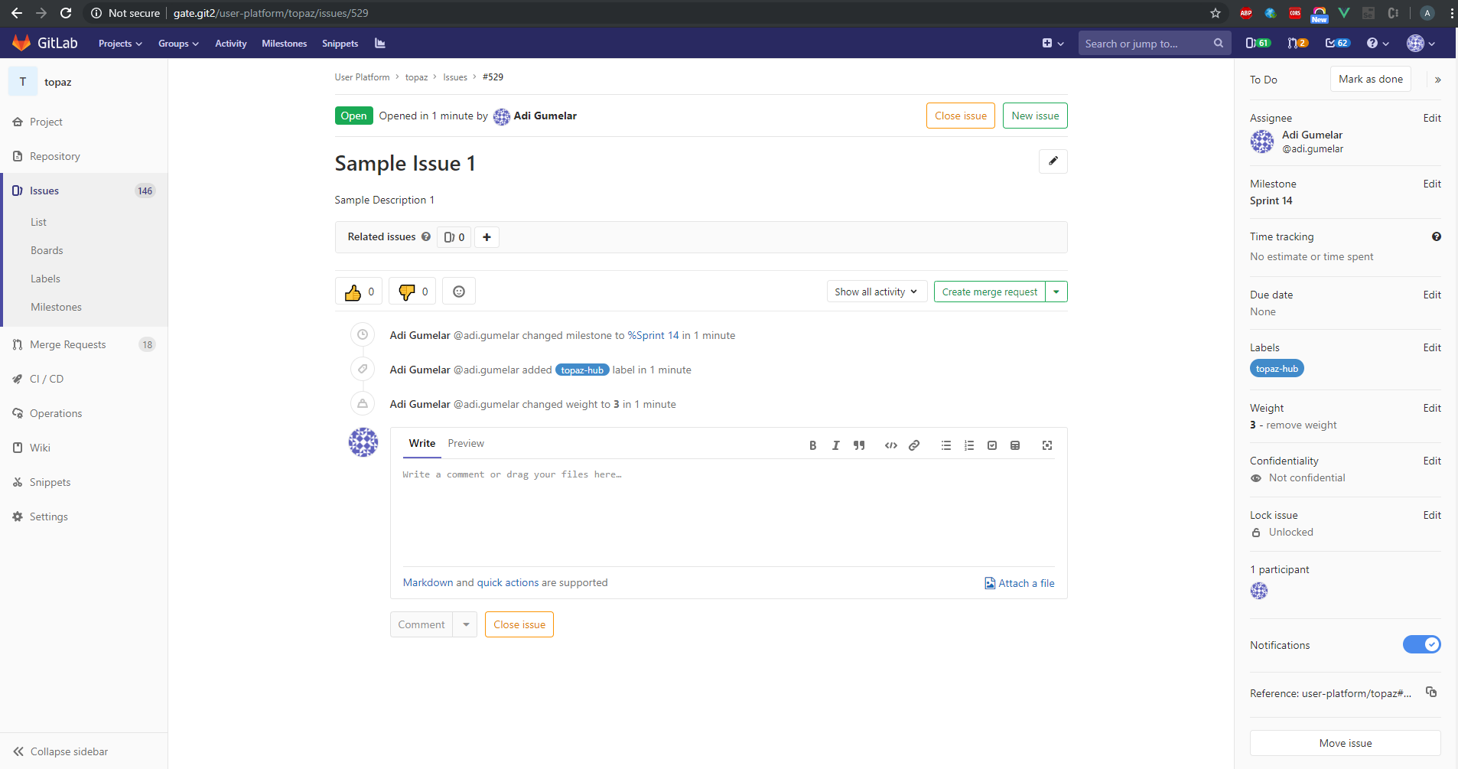Image resolution: width=1458 pixels, height=769 pixels.
Task: Switch to the Preview tab
Action: click(x=466, y=444)
